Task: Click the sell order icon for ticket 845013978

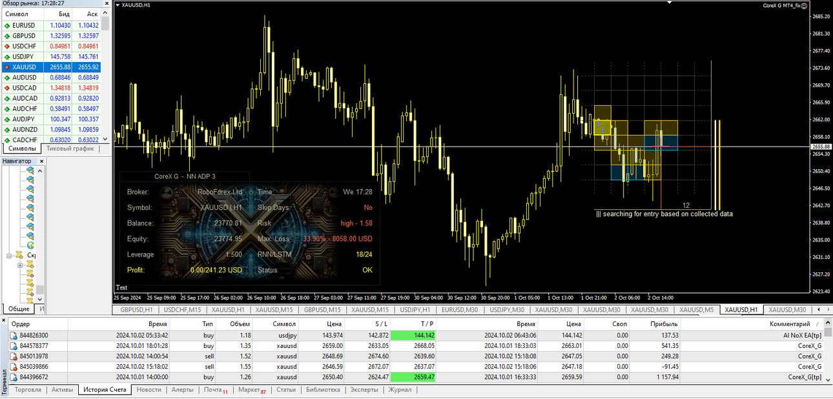Action: click(14, 356)
